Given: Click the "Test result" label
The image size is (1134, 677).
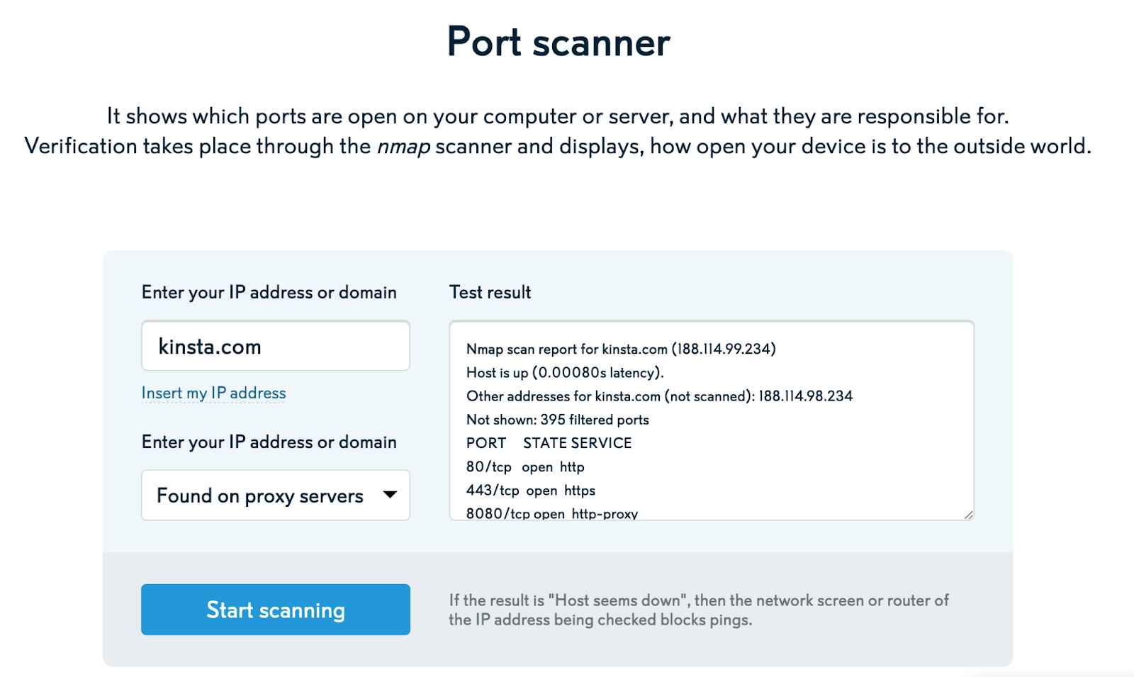Looking at the screenshot, I should click(490, 292).
